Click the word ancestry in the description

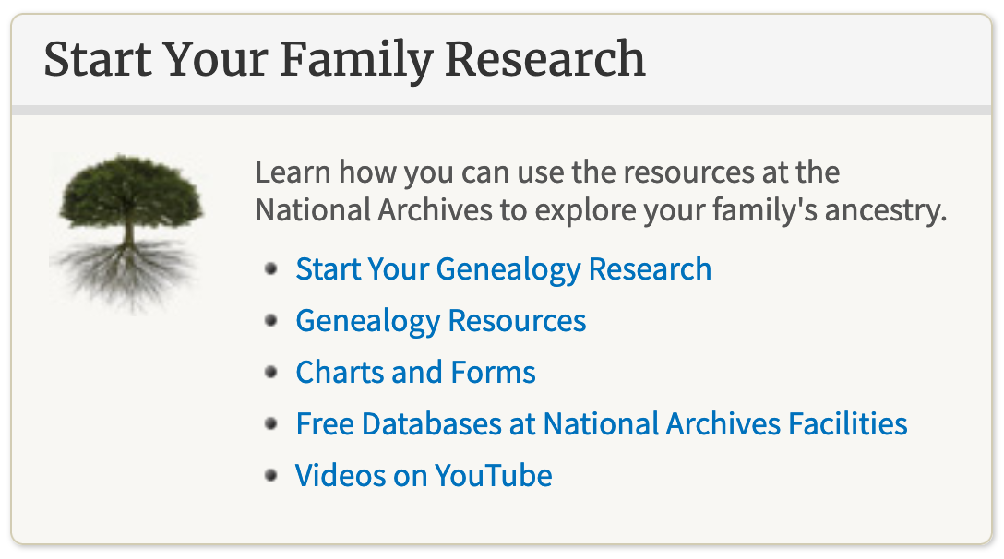point(886,211)
